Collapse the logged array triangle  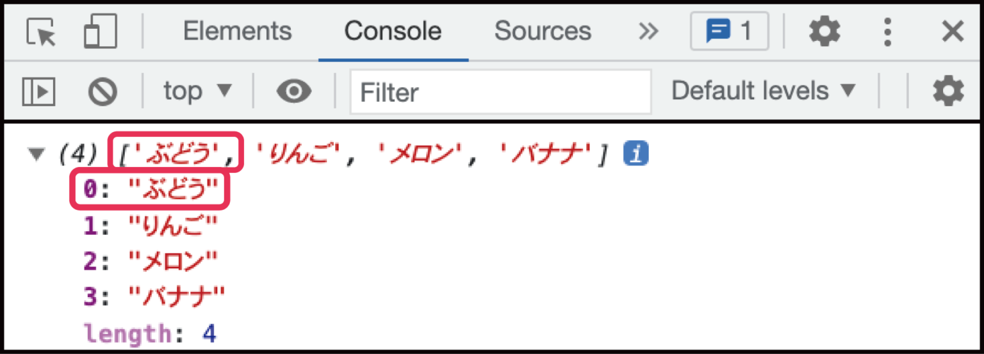point(37,154)
